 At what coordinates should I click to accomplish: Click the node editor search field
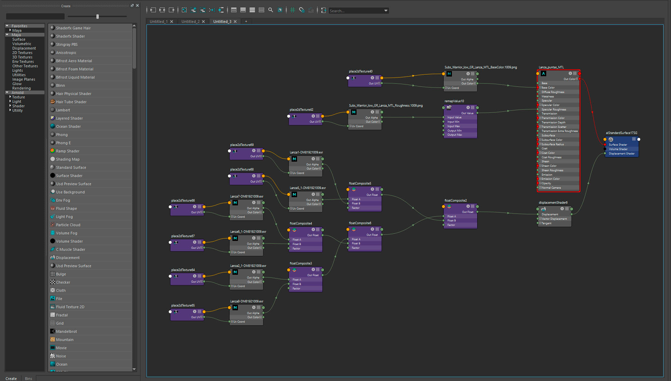coord(355,11)
